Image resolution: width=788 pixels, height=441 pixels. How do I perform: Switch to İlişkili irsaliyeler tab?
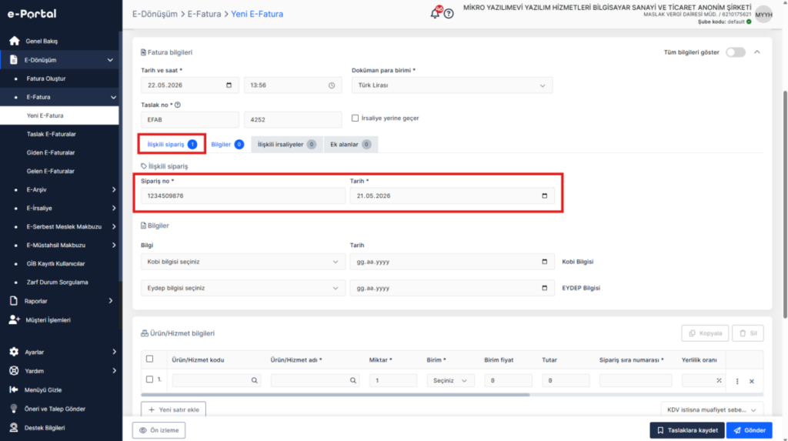[286, 145]
